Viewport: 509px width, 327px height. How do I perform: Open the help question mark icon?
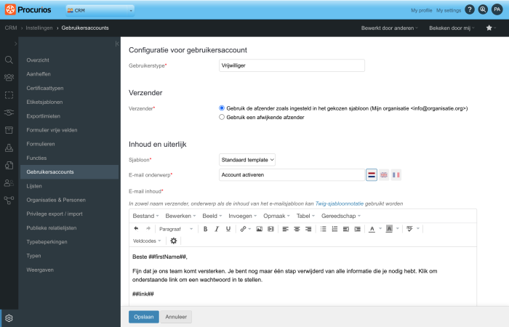click(x=470, y=9)
